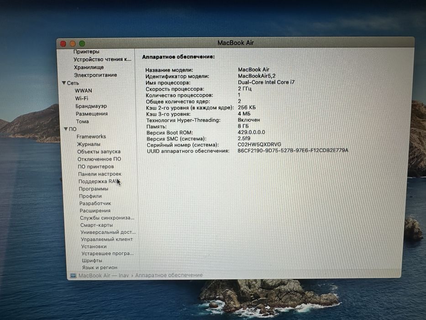Select Журналы in the sidebar
This screenshot has height=320, width=426.
click(x=89, y=144)
